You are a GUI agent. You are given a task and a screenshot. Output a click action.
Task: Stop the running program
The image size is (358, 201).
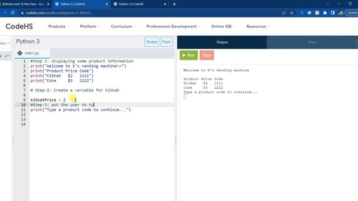(206, 55)
